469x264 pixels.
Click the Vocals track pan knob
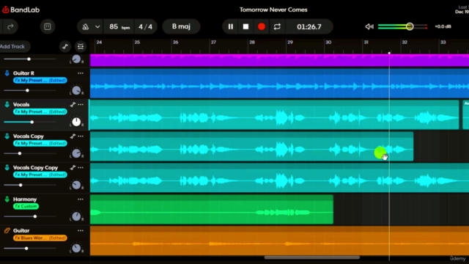(x=76, y=122)
